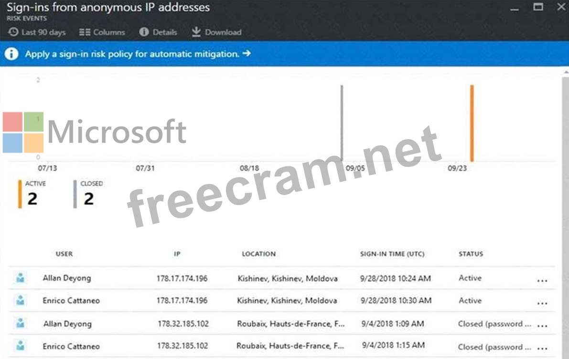Image resolution: width=569 pixels, height=359 pixels.
Task: Select the orange chart bar near 09/23
Action: 472,123
